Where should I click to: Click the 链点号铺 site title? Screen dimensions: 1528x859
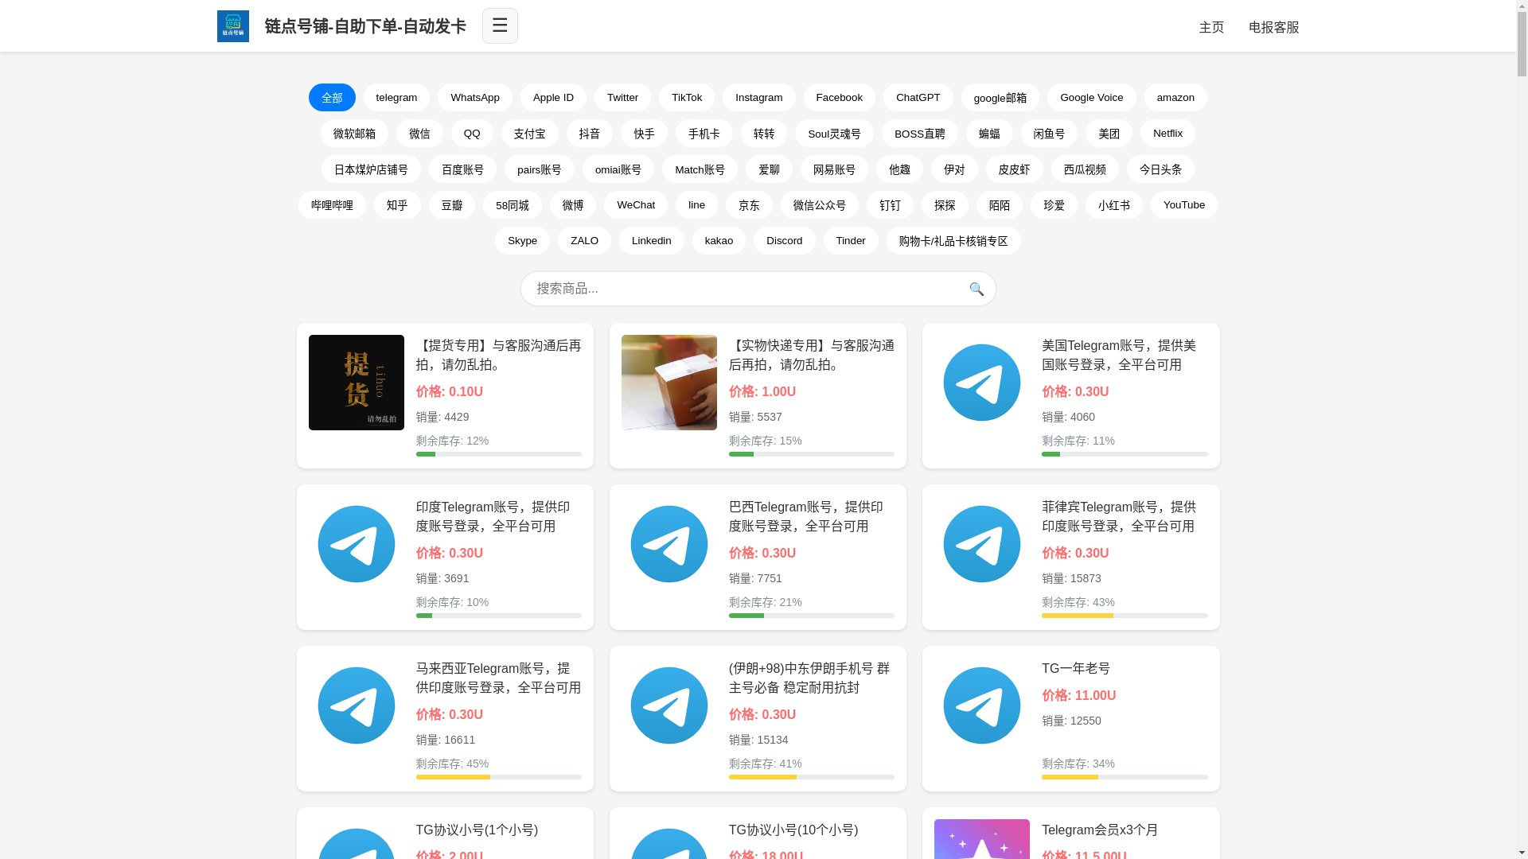pos(365,26)
